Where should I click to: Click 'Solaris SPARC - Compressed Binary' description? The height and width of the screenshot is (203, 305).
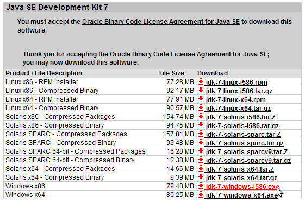(61, 143)
